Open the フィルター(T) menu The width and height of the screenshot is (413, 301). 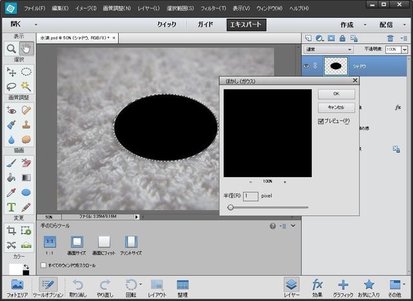coord(212,8)
